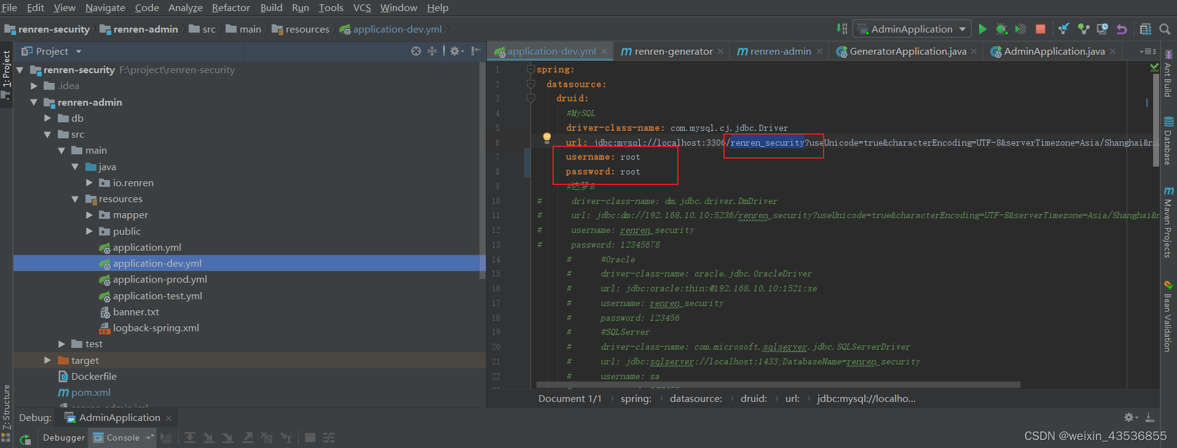Click the Evaluate Expression icon
Image resolution: width=1177 pixels, height=448 pixels.
point(310,438)
